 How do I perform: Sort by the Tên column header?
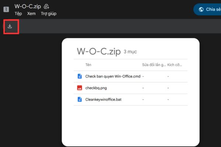(x=88, y=65)
